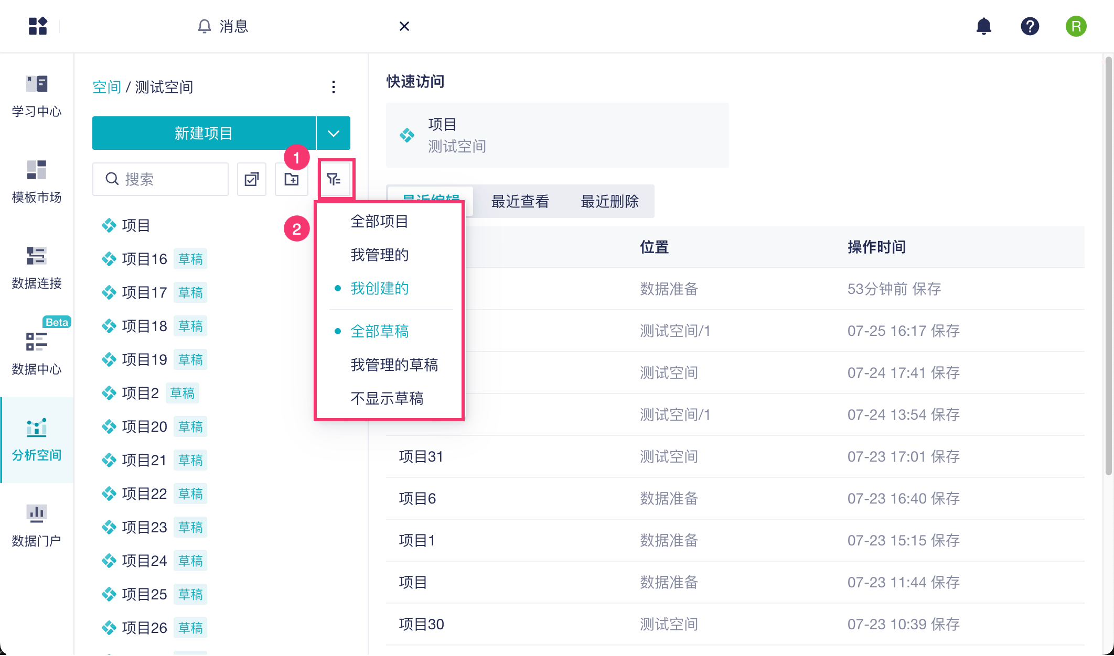
Task: Select 全部项目 filter option
Action: coord(379,221)
